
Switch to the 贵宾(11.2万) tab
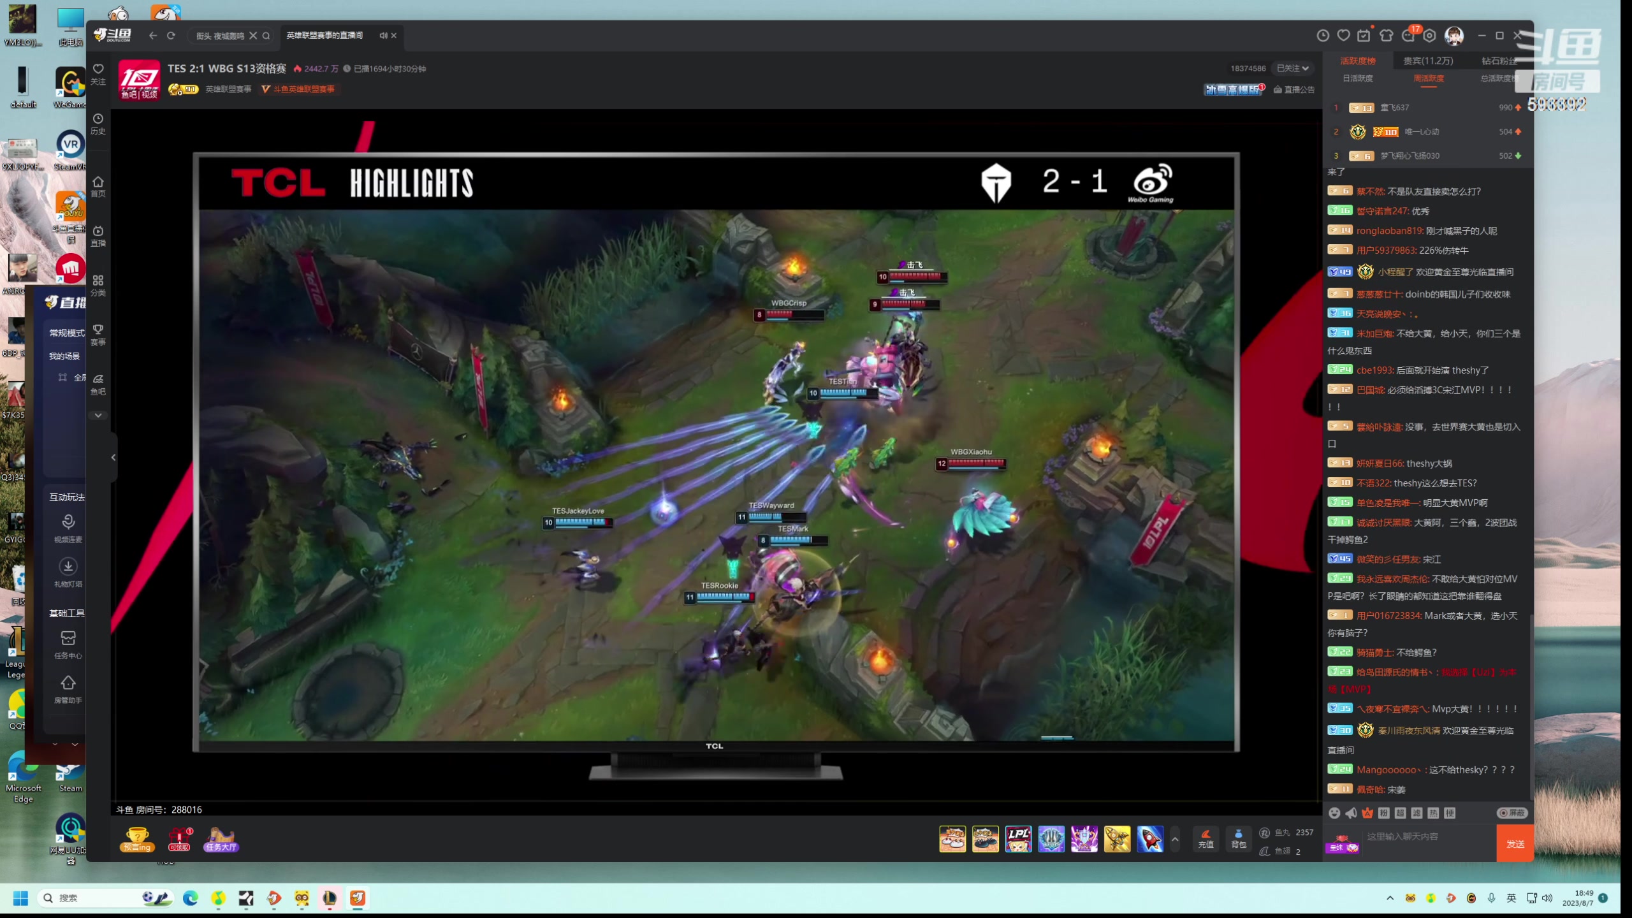click(1428, 61)
